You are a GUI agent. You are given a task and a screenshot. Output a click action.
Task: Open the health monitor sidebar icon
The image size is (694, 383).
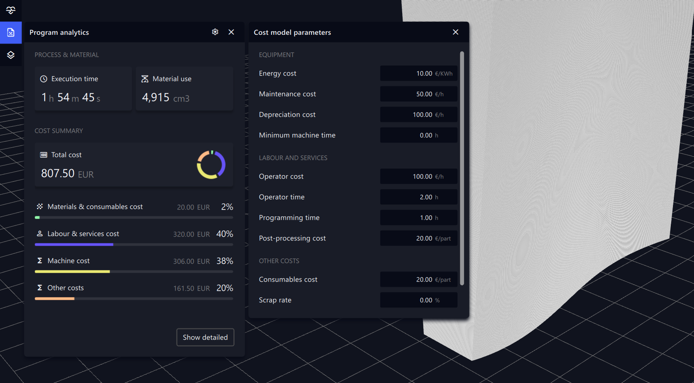pos(11,10)
